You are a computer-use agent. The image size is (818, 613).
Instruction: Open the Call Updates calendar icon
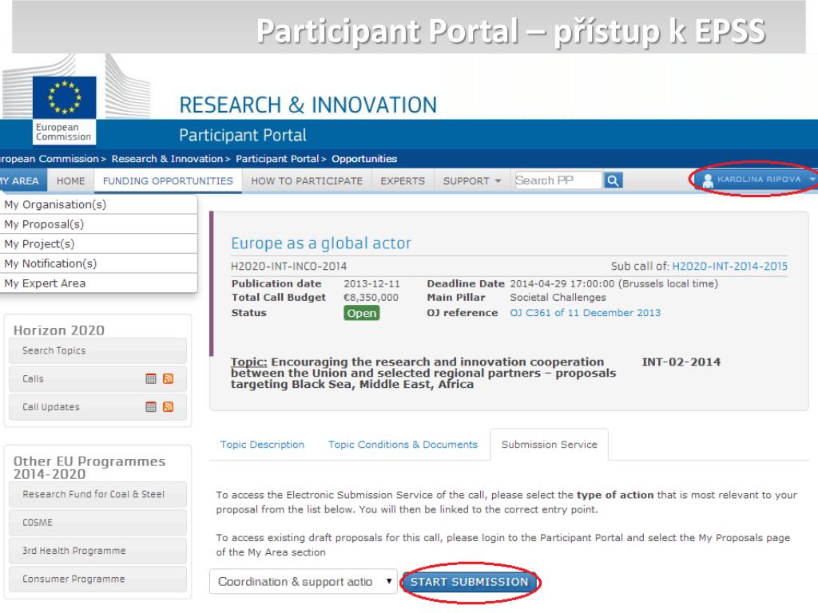151,407
